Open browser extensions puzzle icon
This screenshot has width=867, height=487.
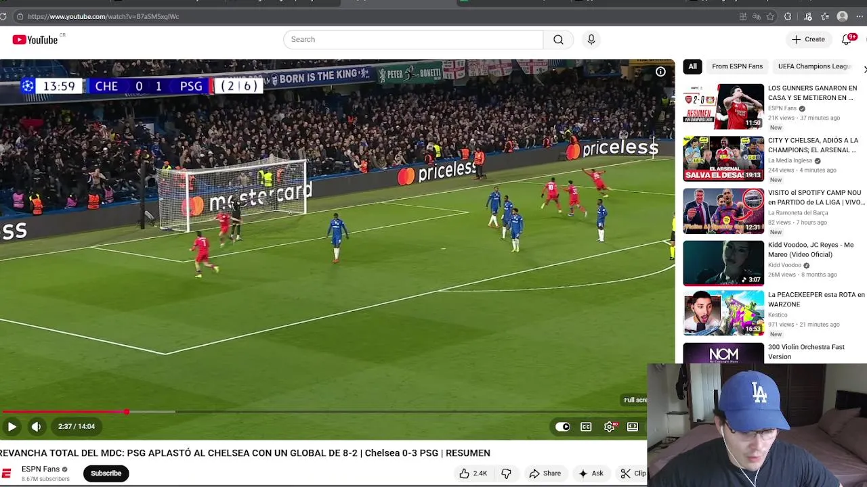[788, 16]
